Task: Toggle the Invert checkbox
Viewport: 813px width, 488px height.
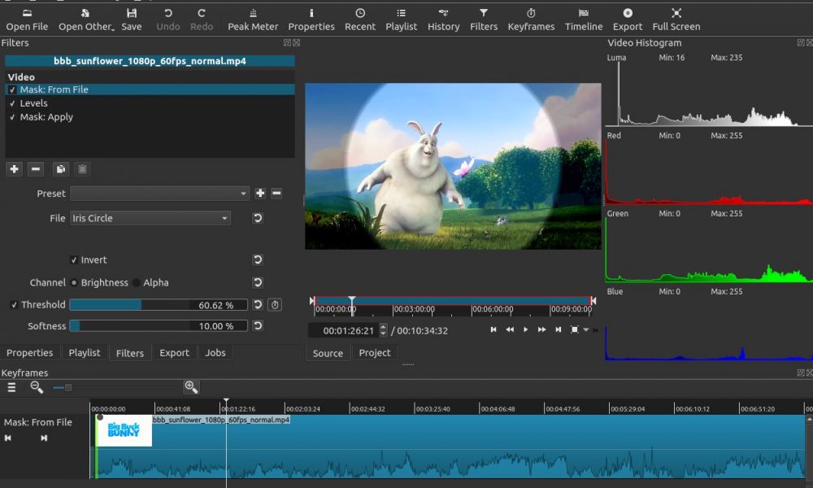Action: click(x=74, y=259)
